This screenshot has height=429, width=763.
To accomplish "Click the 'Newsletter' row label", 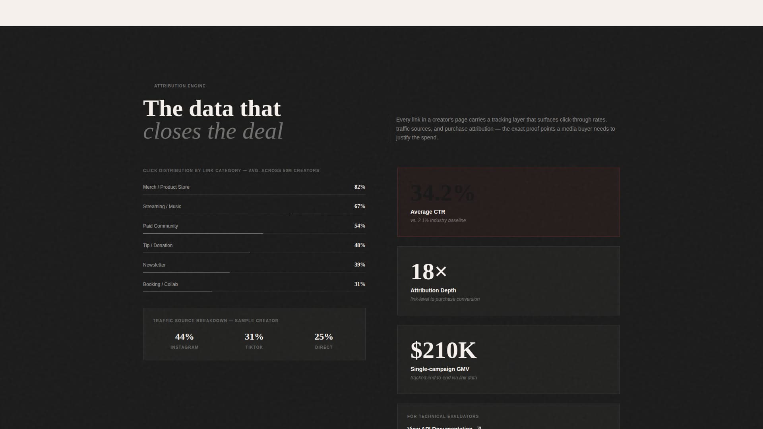I will coord(154,265).
